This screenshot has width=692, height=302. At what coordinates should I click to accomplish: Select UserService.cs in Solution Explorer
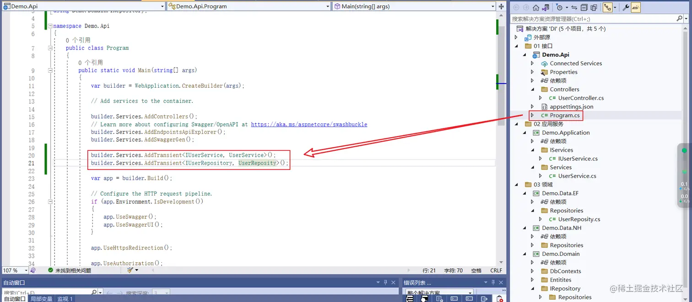tap(577, 176)
